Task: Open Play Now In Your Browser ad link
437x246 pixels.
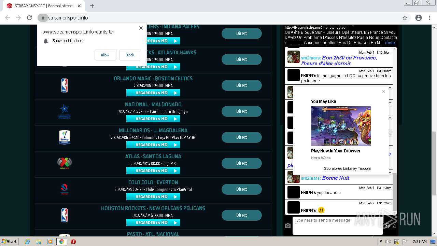Action: point(336,151)
